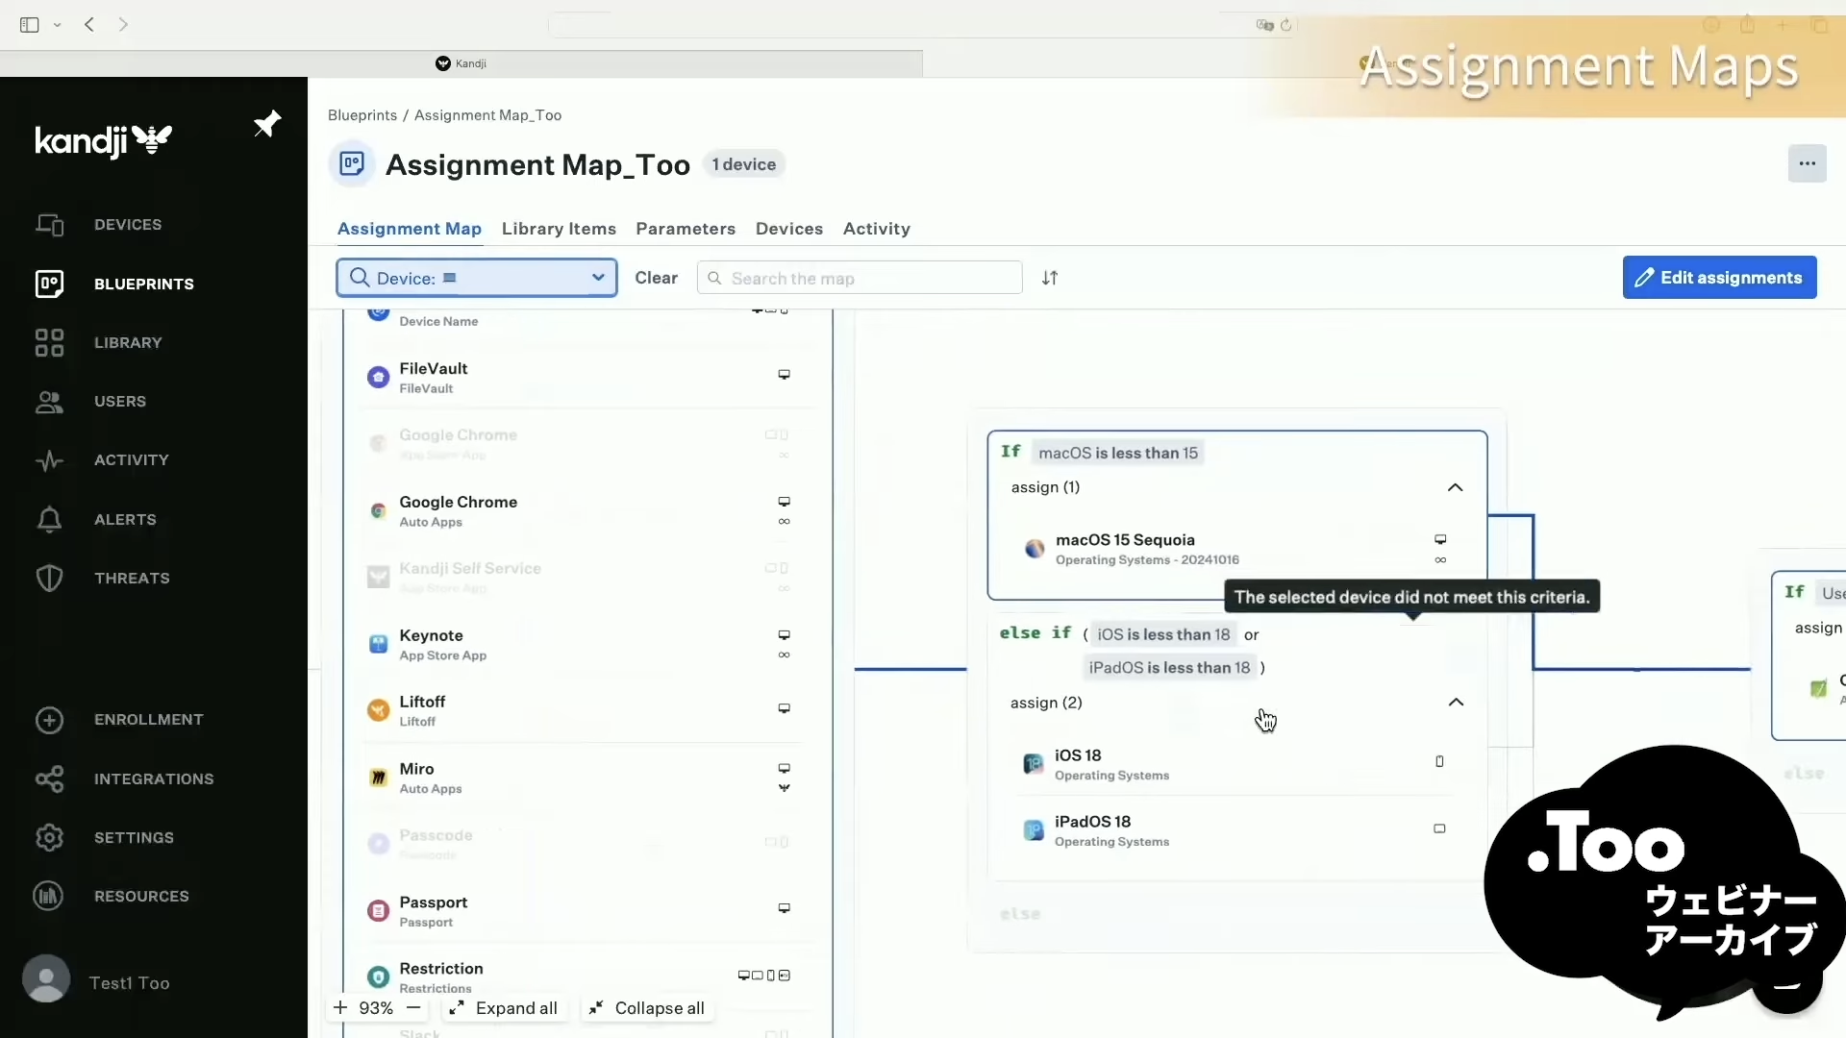Open the three-dots more options menu
Viewport: 1846px width, 1038px height.
(1807, 163)
